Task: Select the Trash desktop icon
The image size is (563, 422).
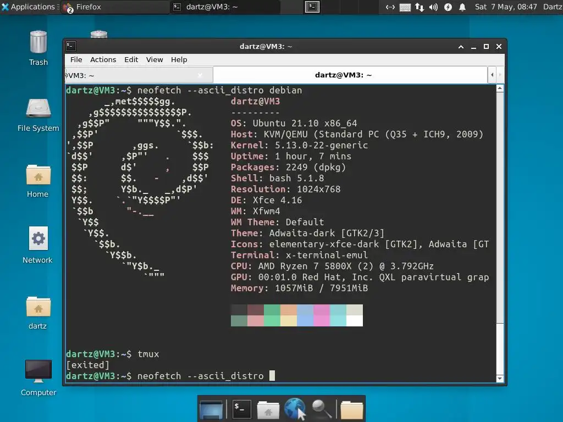Action: click(x=38, y=48)
